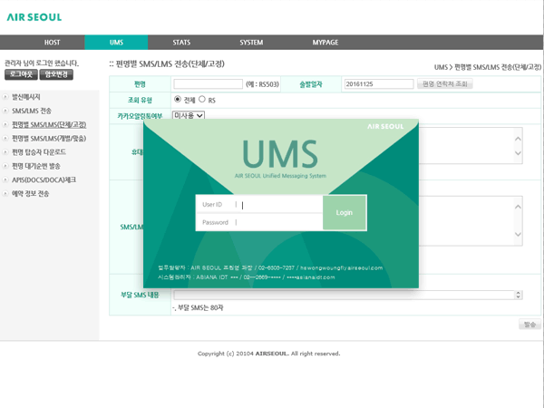Click bullet icon beside APIS(DOCS/DOCA)체크
Screen dimensions: 544x408
5,180
